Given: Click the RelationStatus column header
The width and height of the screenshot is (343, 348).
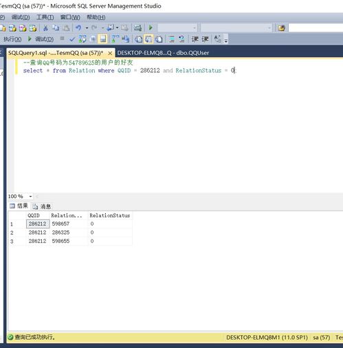Looking at the screenshot, I should pyautogui.click(x=110, y=215).
